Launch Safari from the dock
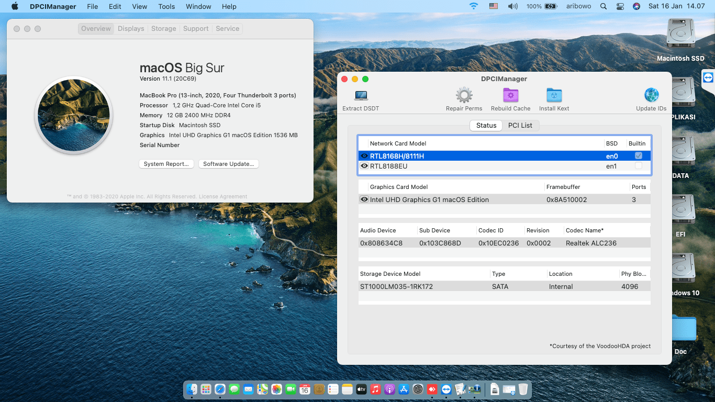Image resolution: width=715 pixels, height=402 pixels. [x=220, y=389]
